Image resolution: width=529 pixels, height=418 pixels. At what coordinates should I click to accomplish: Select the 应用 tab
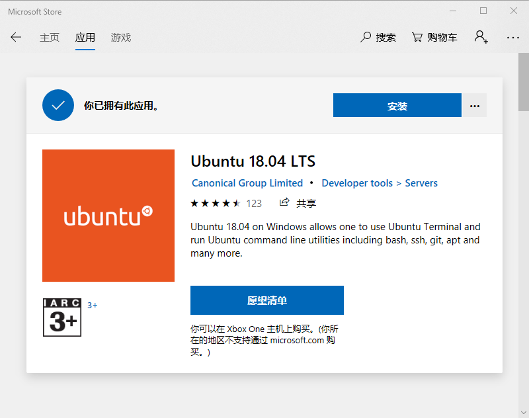[x=85, y=38]
